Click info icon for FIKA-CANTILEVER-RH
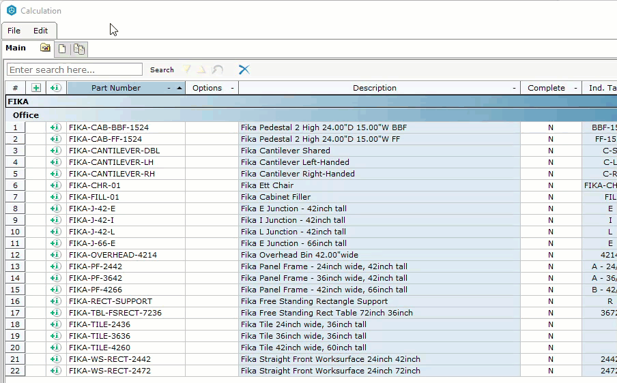 [56, 174]
